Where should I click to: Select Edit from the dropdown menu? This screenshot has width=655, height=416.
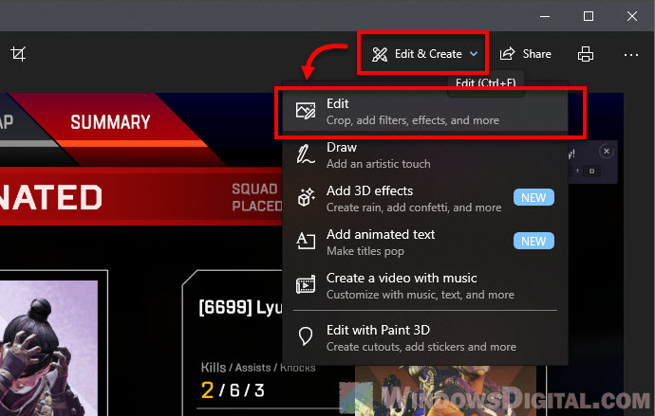coord(425,112)
